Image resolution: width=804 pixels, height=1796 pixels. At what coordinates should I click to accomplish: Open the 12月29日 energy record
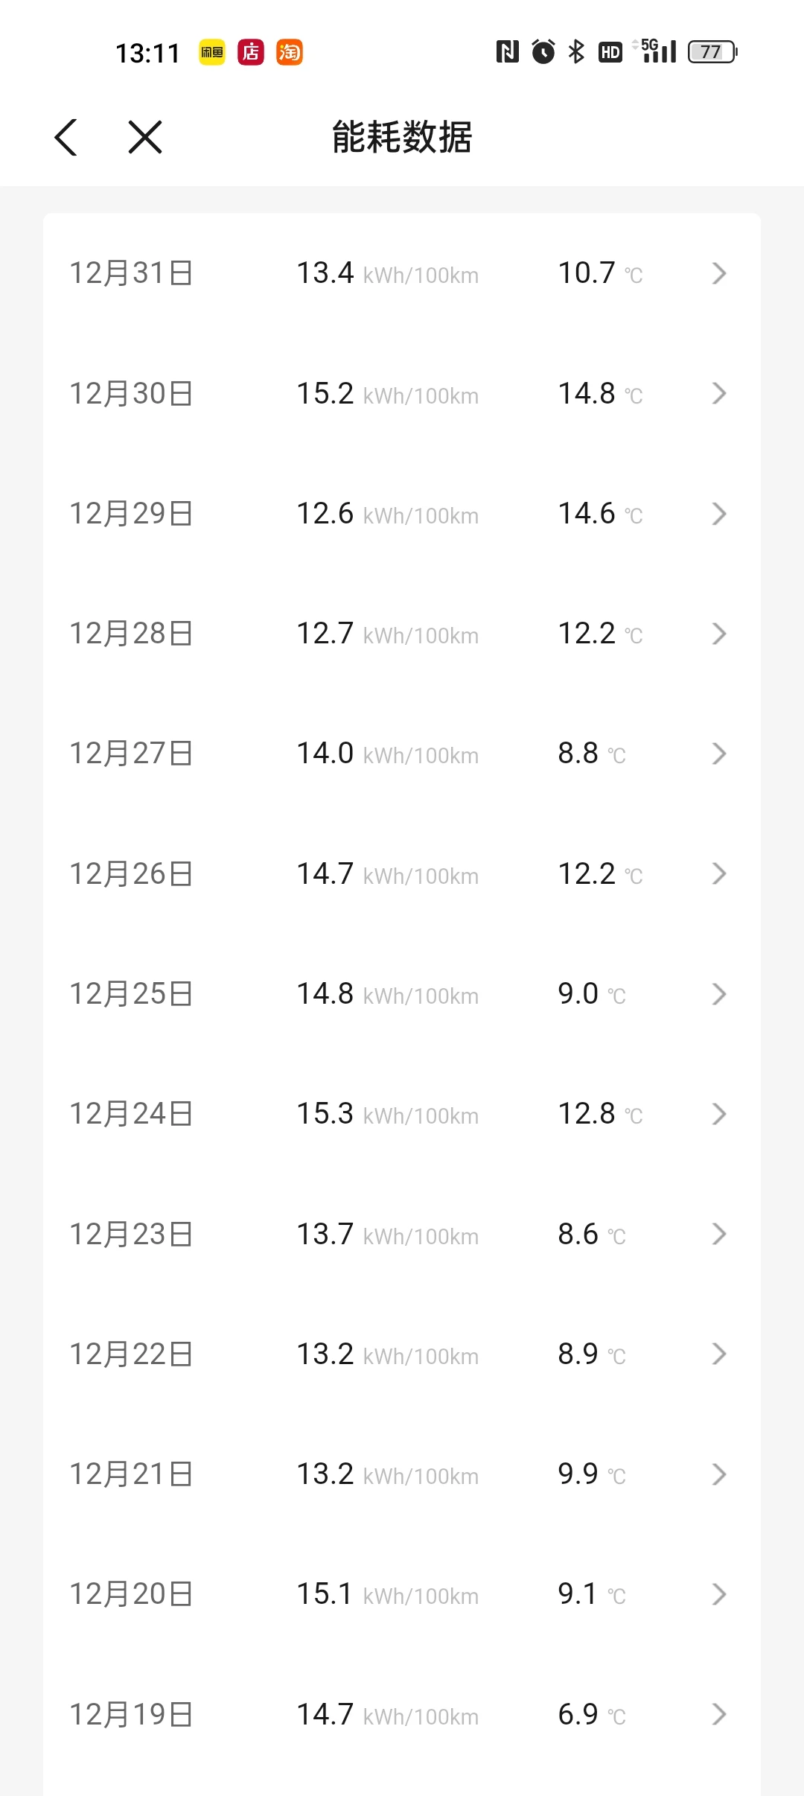coord(402,514)
